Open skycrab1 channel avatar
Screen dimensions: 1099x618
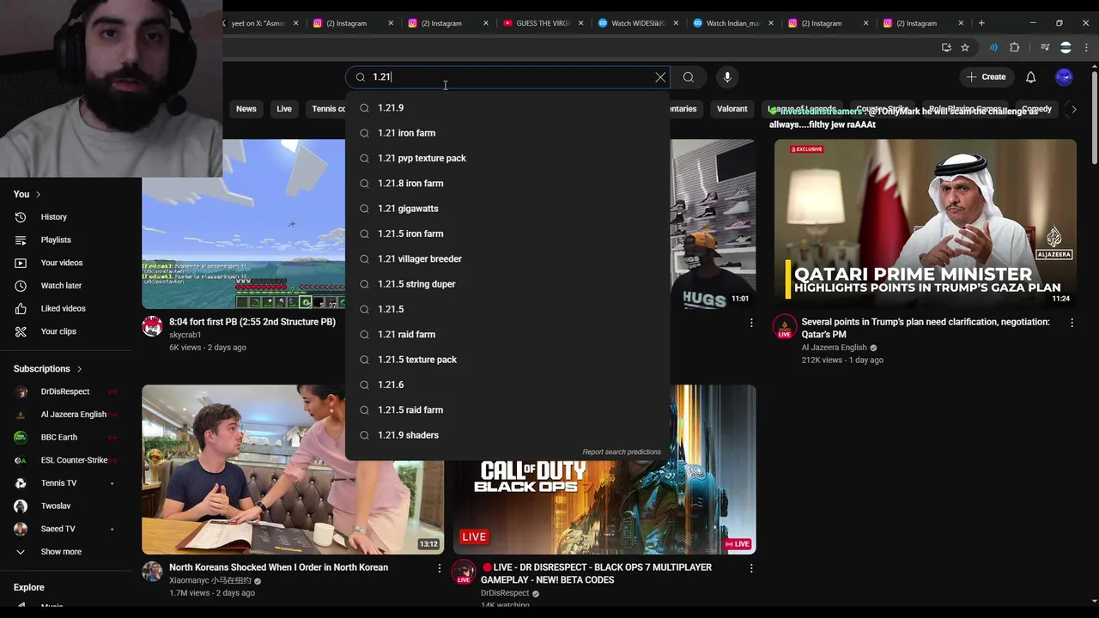click(x=152, y=326)
